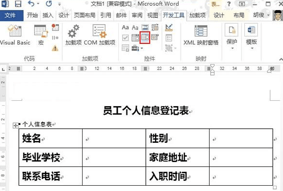
Task: Click the Word application icon
Action: [5, 3]
